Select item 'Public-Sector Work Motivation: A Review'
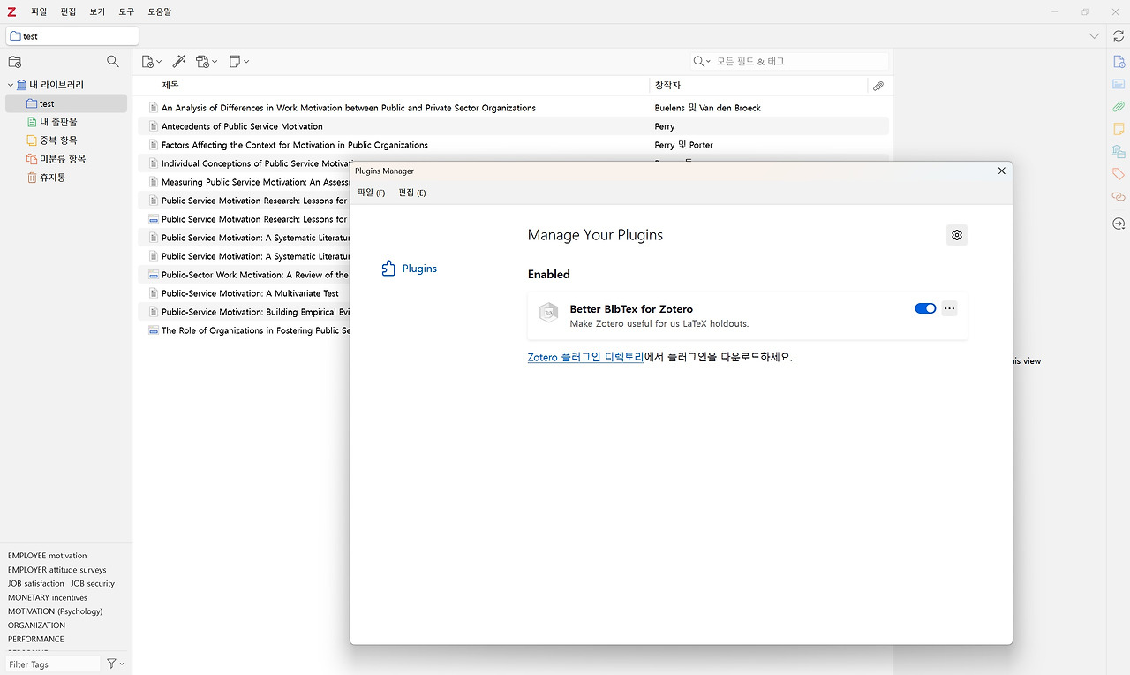The height and width of the screenshot is (675, 1130). [255, 275]
